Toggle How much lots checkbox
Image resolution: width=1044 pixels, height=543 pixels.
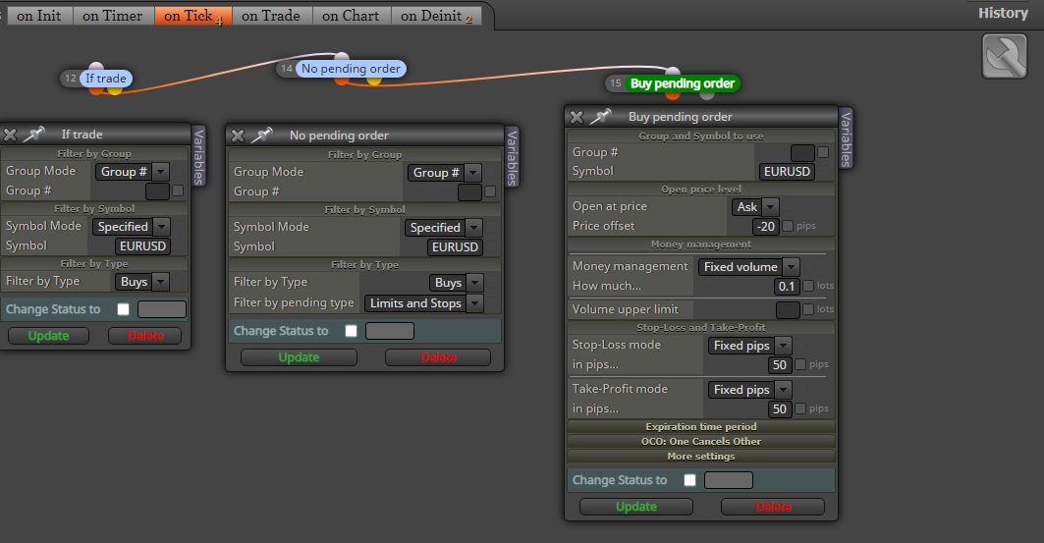(808, 286)
